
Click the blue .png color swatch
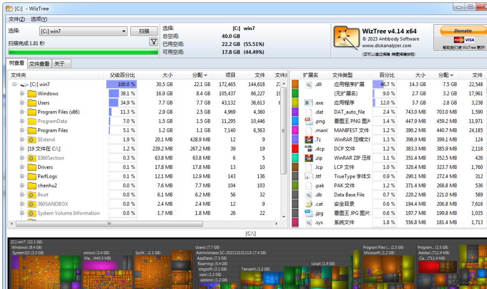click(295, 121)
